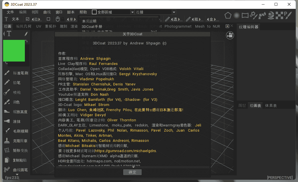Image resolution: width=298 pixels, height=182 pixels.
Task: Open the 文件 menu
Action: (10, 12)
